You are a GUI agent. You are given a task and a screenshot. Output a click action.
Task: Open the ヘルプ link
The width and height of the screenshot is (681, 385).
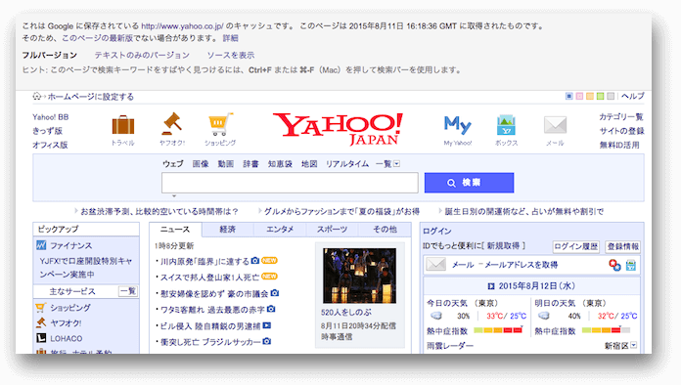point(632,96)
